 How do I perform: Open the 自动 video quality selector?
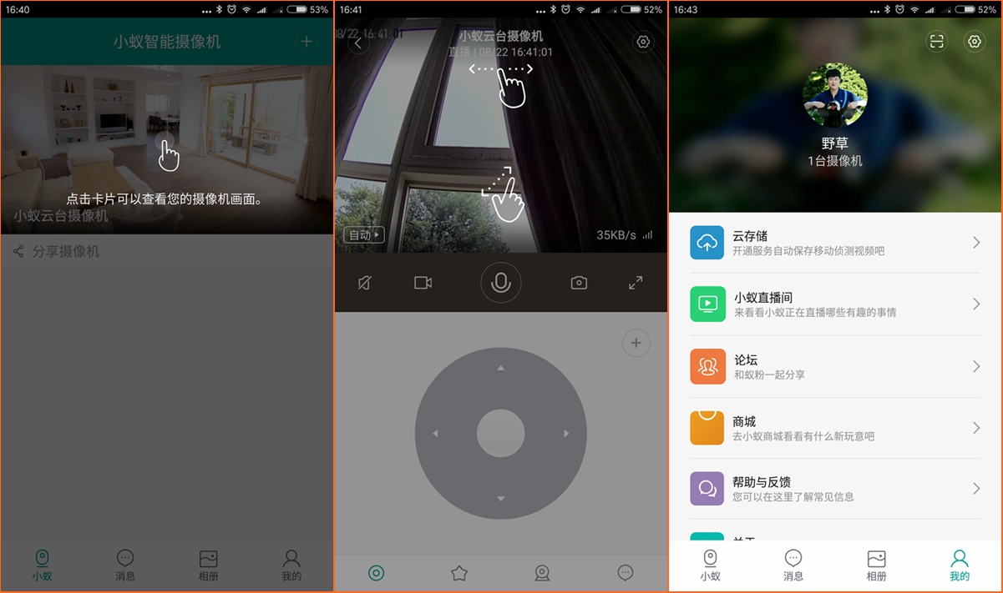pyautogui.click(x=362, y=234)
